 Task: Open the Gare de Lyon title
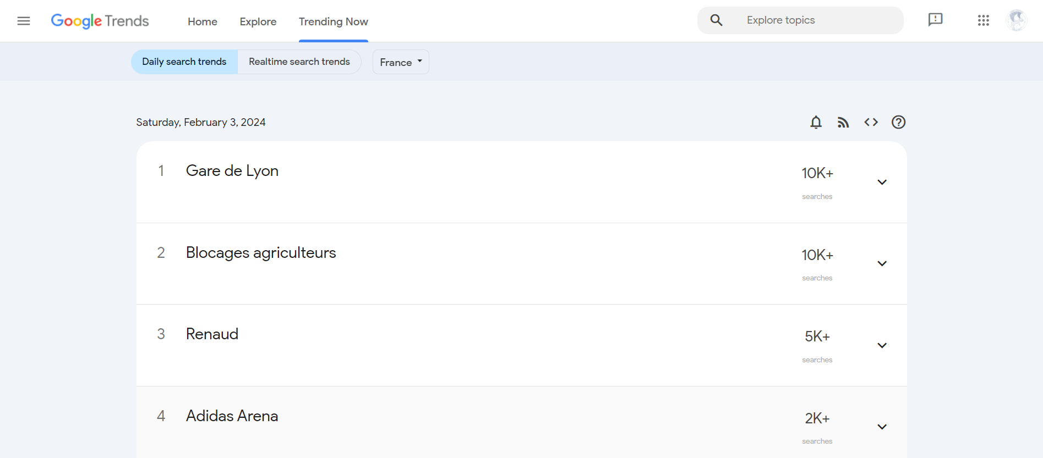[x=232, y=171]
